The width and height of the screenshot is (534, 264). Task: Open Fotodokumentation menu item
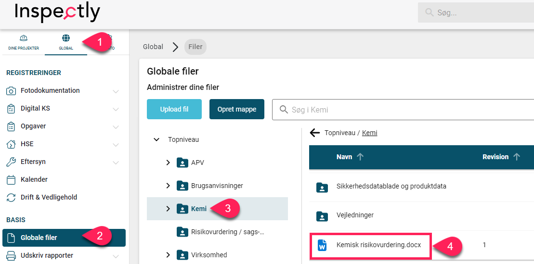(x=50, y=90)
